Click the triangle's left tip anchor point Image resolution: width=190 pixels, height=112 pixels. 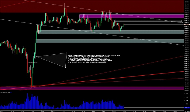coord(37,56)
